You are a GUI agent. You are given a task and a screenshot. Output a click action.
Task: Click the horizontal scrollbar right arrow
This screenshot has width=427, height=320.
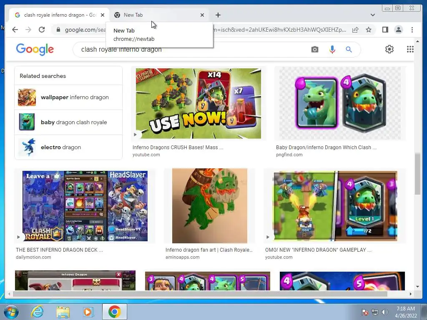click(411, 294)
